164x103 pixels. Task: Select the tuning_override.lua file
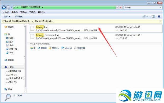tap(96, 36)
